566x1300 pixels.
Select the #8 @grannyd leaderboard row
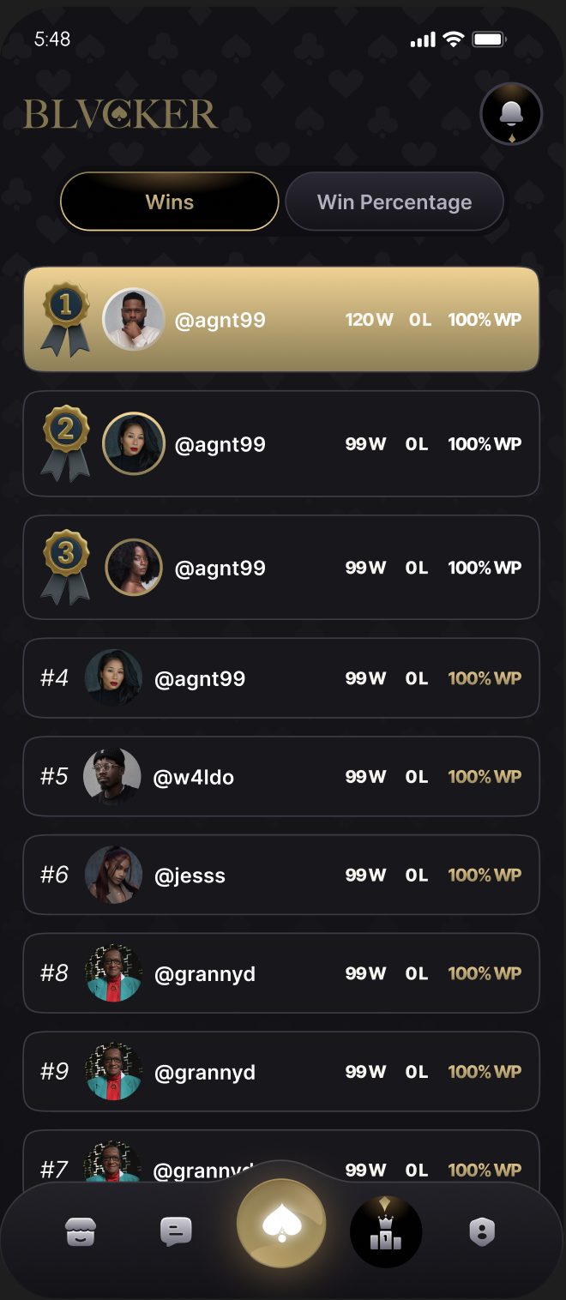point(281,973)
